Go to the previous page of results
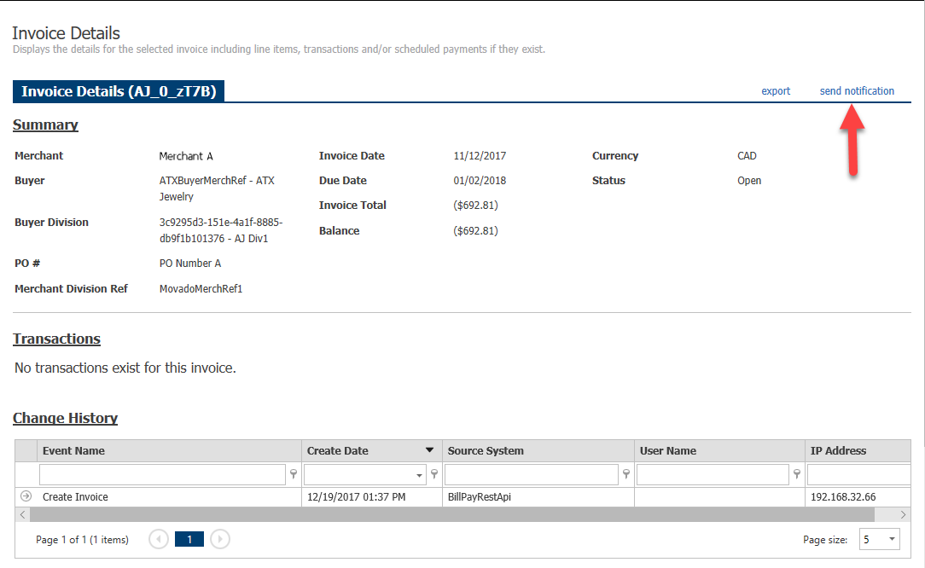925x568 pixels. click(158, 539)
